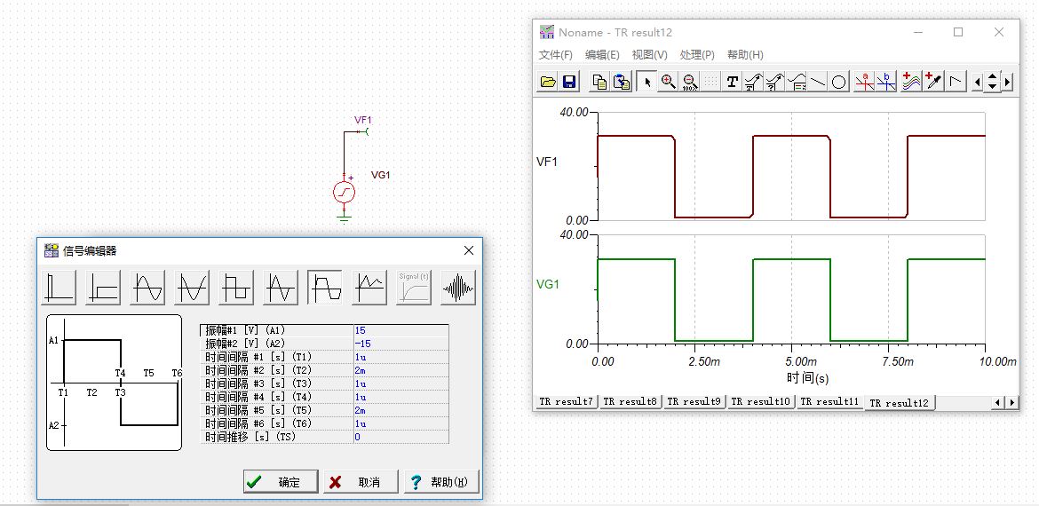This screenshot has height=506, width=1039.
Task: Select the pulse waveform in signal editor
Action: pos(59,288)
